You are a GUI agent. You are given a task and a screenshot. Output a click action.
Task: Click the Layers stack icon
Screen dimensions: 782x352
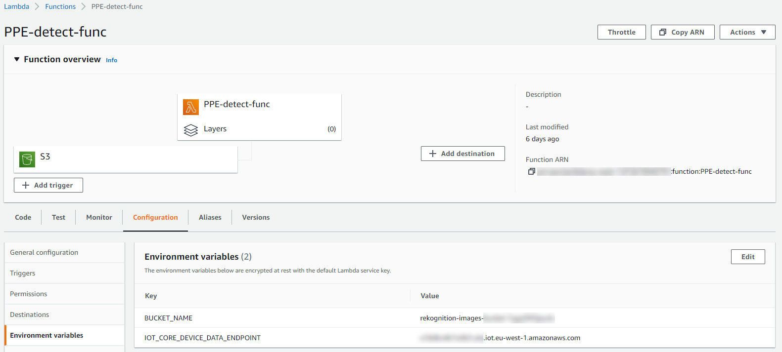(x=191, y=130)
